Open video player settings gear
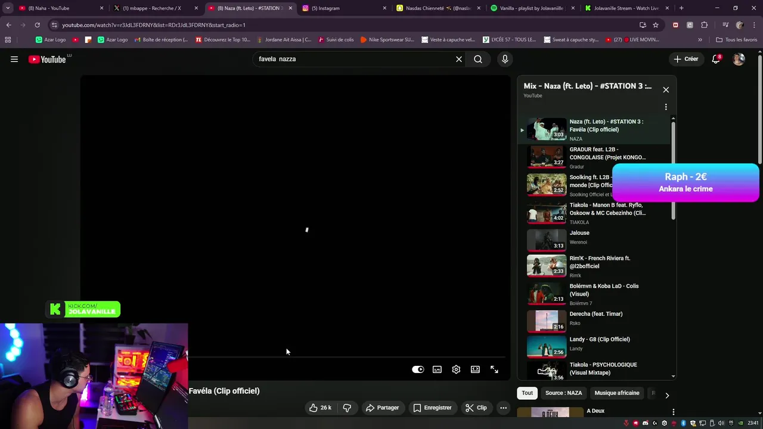Screen dimensions: 763x429 tap(456, 369)
